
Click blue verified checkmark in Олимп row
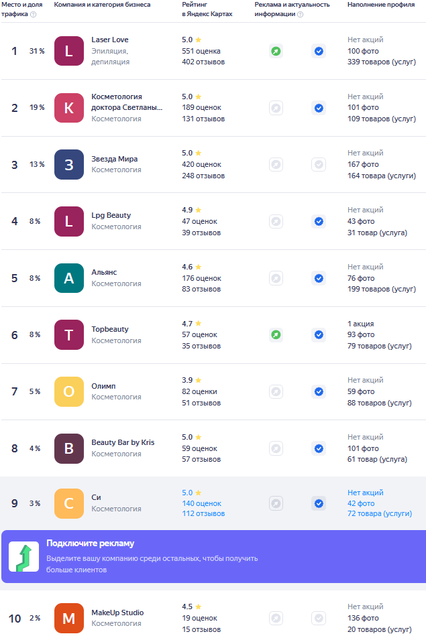point(319,391)
